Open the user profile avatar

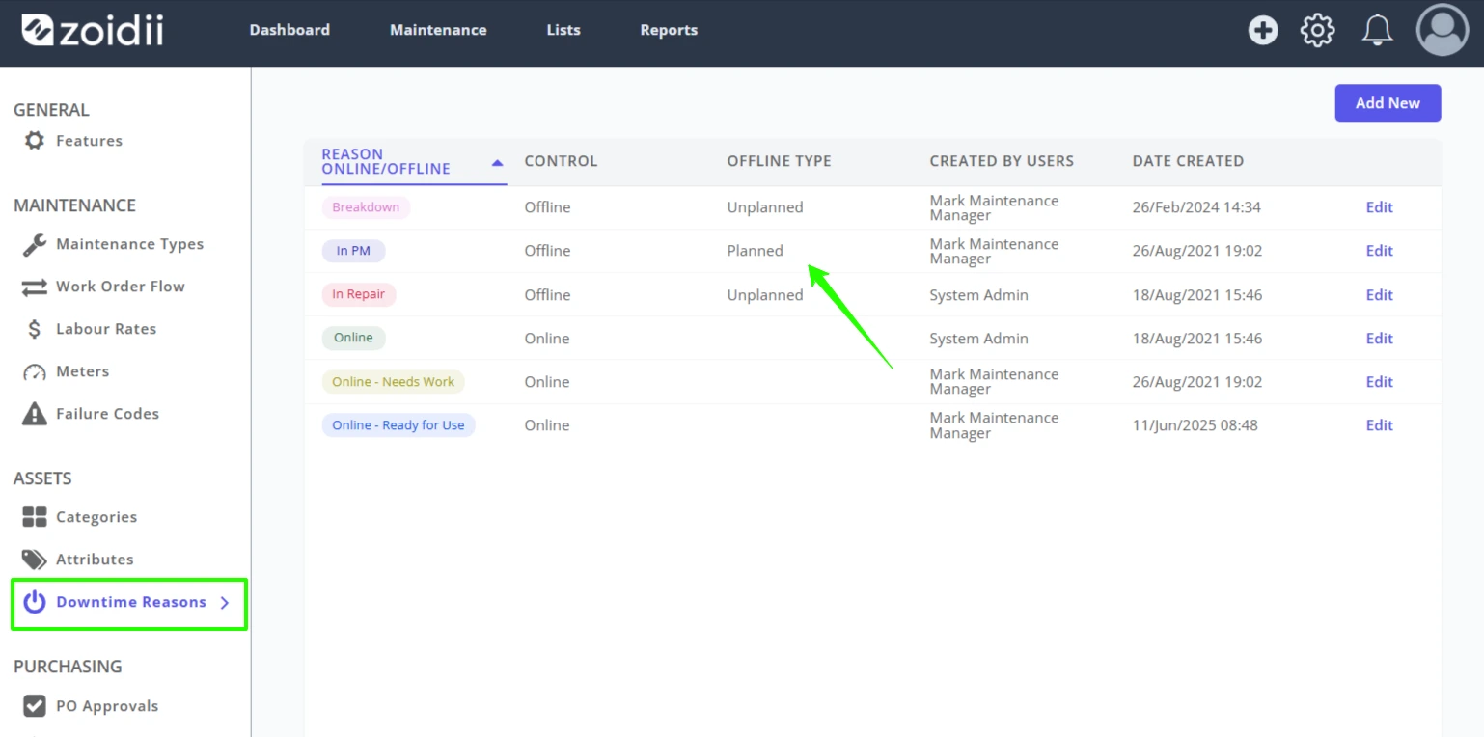(1443, 29)
